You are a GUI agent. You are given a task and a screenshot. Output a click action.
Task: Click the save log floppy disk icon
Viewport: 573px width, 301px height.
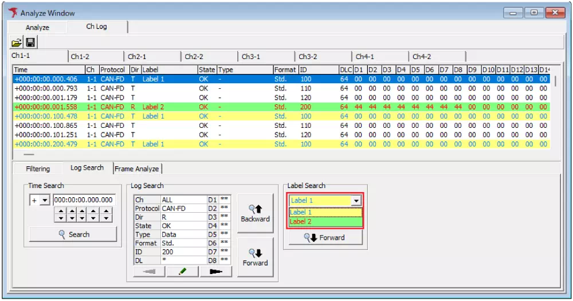[x=30, y=42]
